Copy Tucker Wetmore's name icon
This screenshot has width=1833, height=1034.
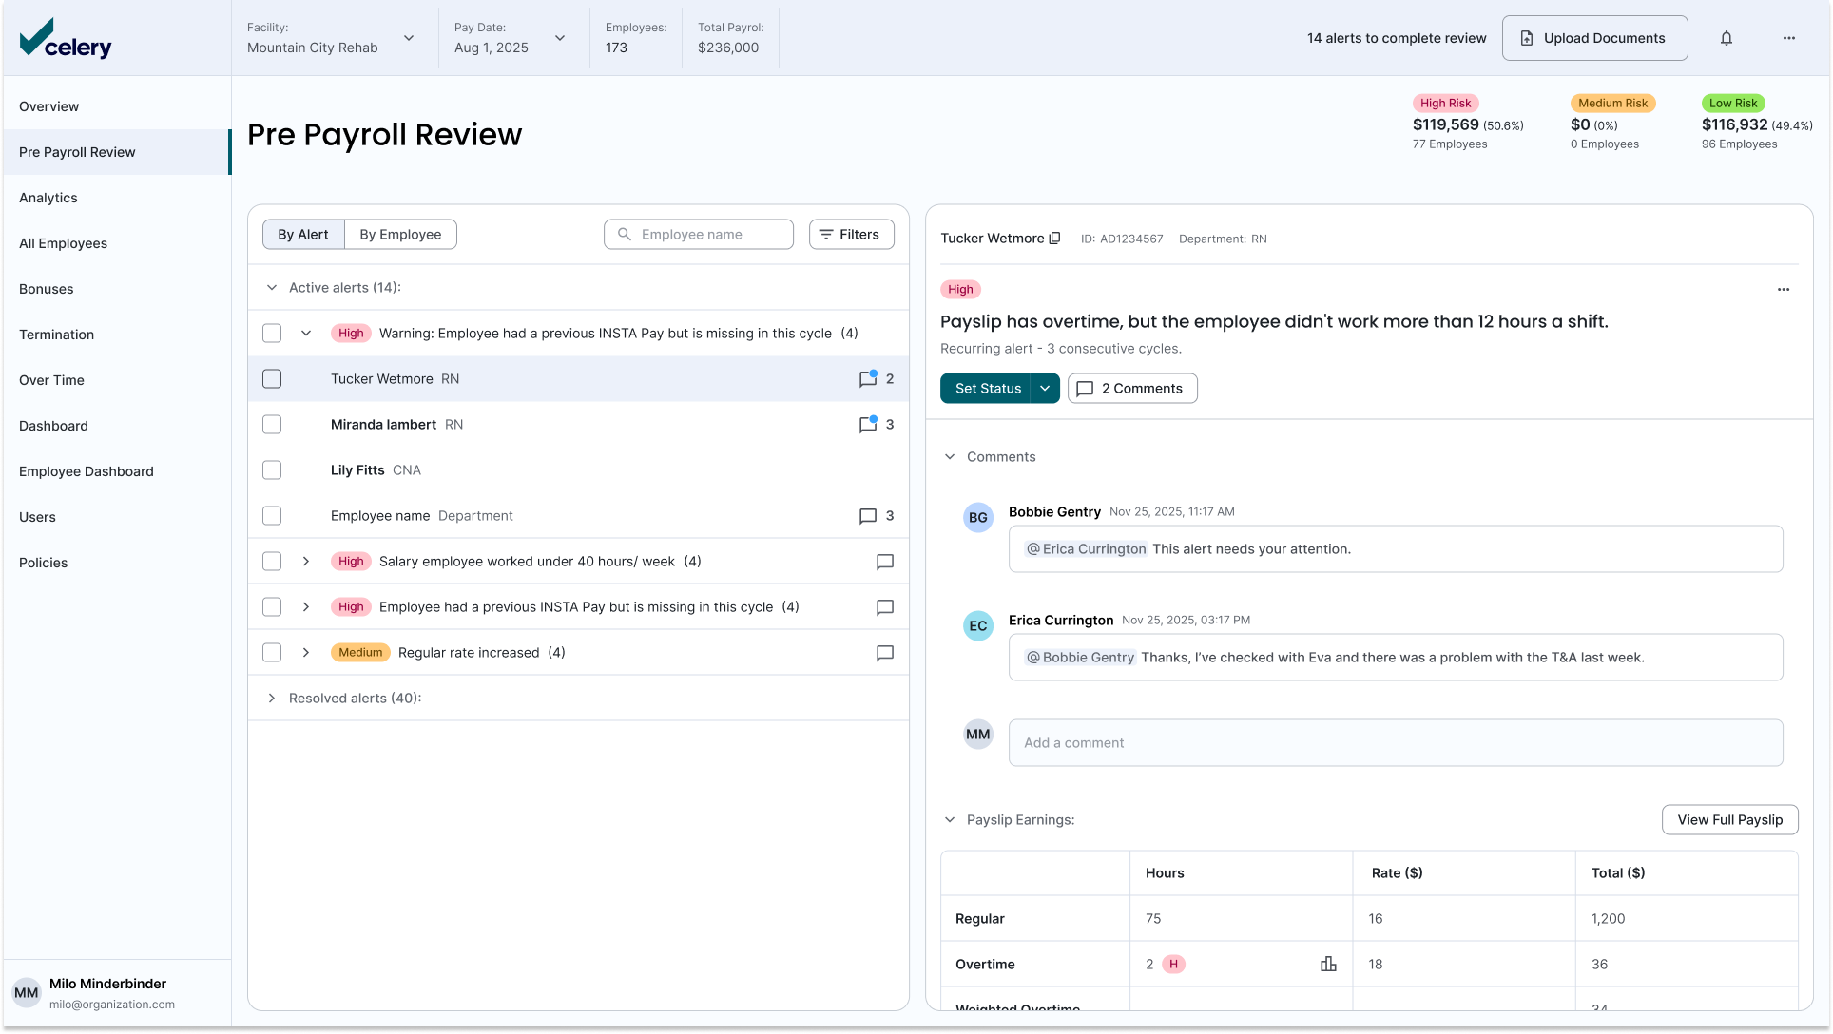tap(1054, 239)
